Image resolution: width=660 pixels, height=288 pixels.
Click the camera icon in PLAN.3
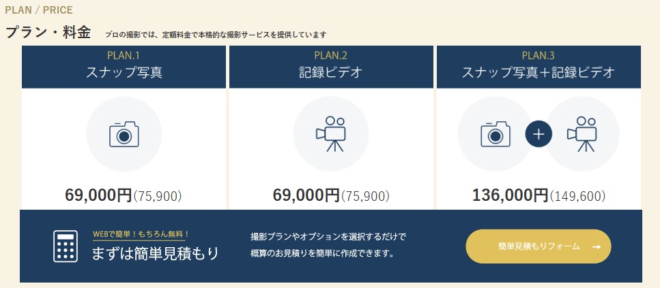(496, 134)
